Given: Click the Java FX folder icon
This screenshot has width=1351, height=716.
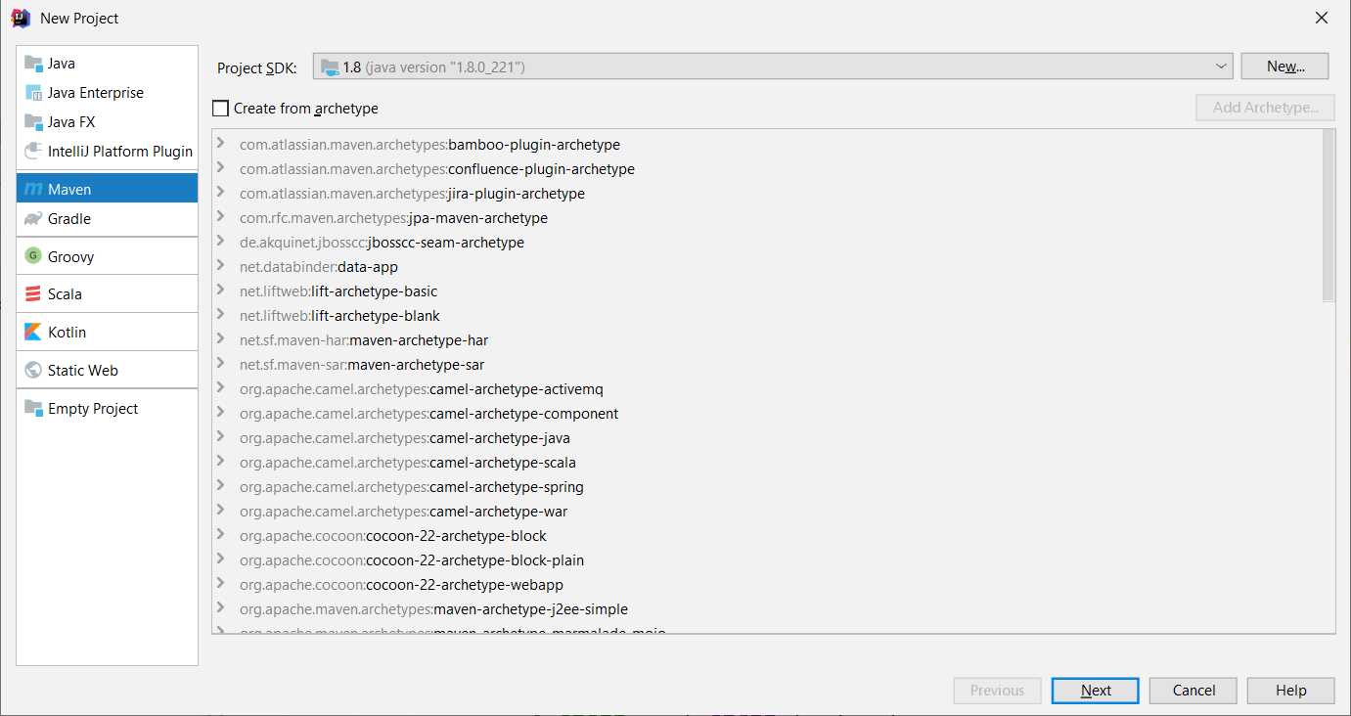Looking at the screenshot, I should pyautogui.click(x=33, y=122).
